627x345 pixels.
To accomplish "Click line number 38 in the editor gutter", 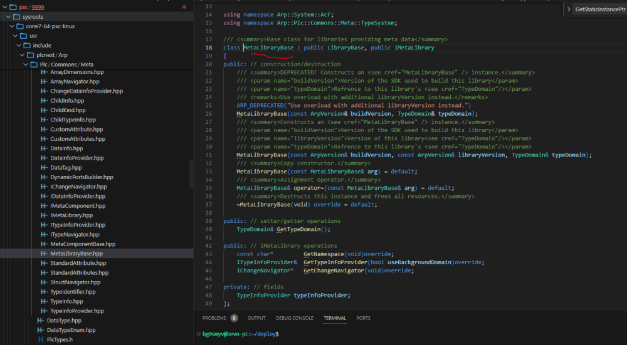I will [x=210, y=212].
